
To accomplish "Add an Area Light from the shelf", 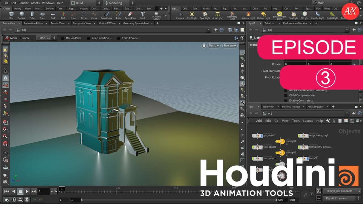I will [218, 15].
